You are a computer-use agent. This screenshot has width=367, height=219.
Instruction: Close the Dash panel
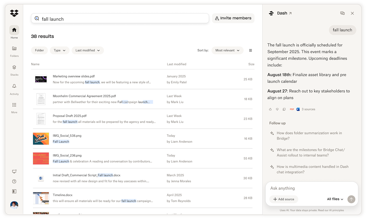click(x=352, y=13)
